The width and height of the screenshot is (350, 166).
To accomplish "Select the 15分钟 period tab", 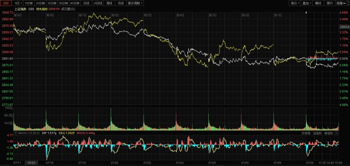I will pos(52,3).
